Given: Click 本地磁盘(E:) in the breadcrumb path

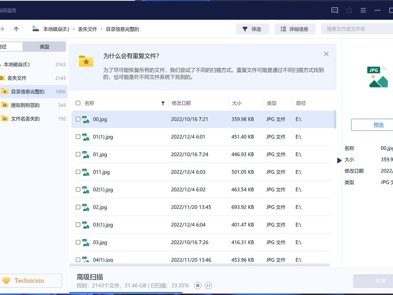Looking at the screenshot, I should point(56,29).
